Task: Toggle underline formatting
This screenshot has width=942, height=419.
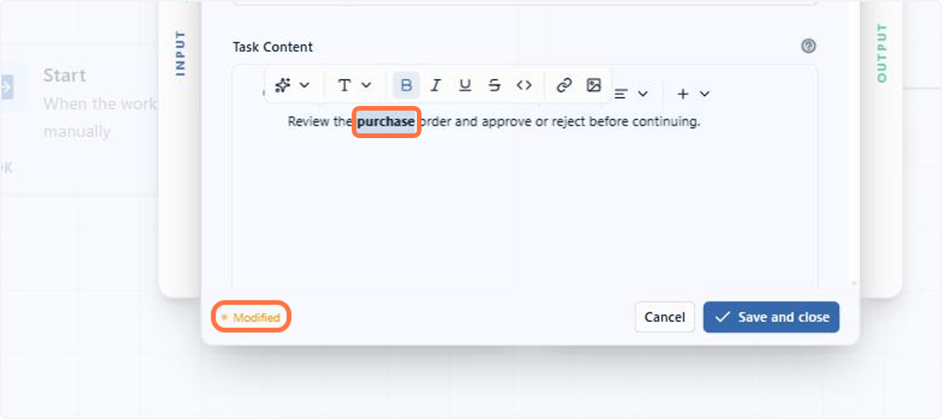Action: [465, 85]
